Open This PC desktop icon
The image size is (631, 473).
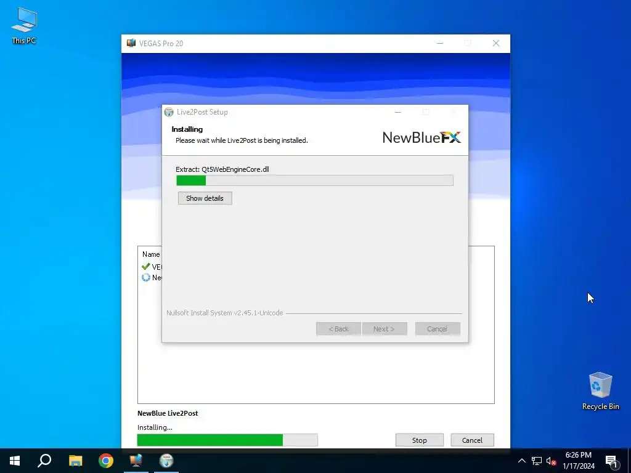24,25
